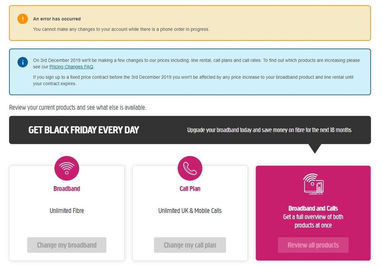
Task: Click the orange error warning icon
Action: (23, 19)
